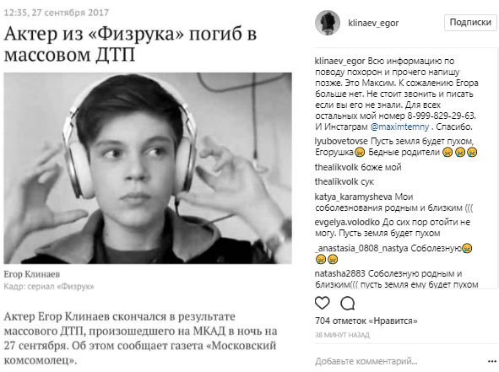Click the article photo of Егор Клинаев
The width and height of the screenshot is (499, 372).
click(148, 168)
